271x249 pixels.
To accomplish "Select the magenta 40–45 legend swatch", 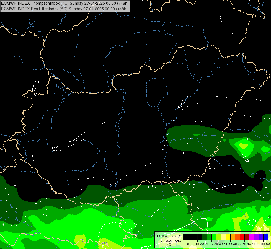I will pyautogui.click(x=252, y=237).
